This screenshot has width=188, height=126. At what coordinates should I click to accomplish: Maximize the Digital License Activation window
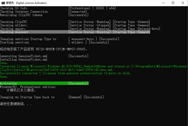[173, 3]
